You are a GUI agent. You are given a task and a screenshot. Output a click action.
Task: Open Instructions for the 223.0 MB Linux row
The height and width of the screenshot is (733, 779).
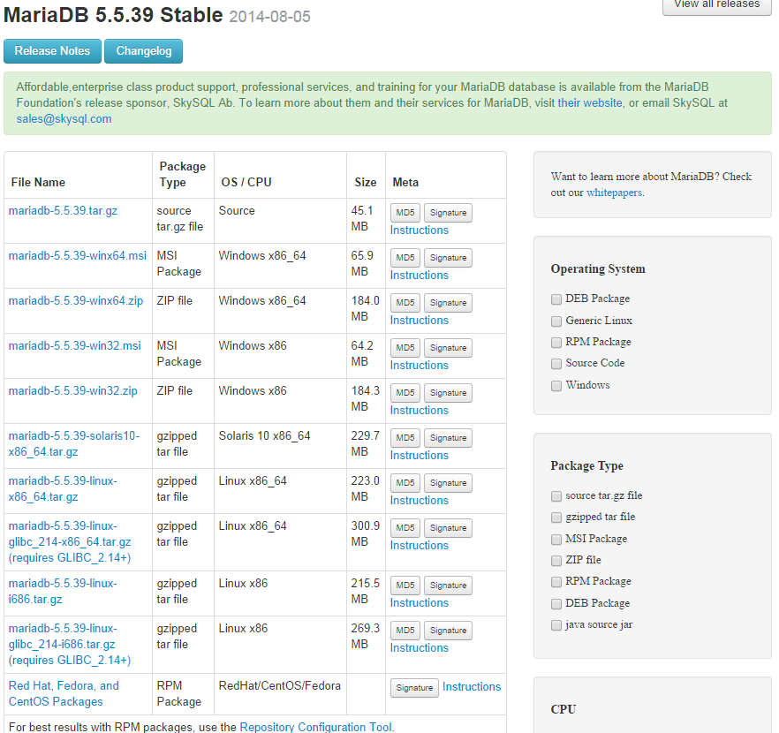point(420,501)
